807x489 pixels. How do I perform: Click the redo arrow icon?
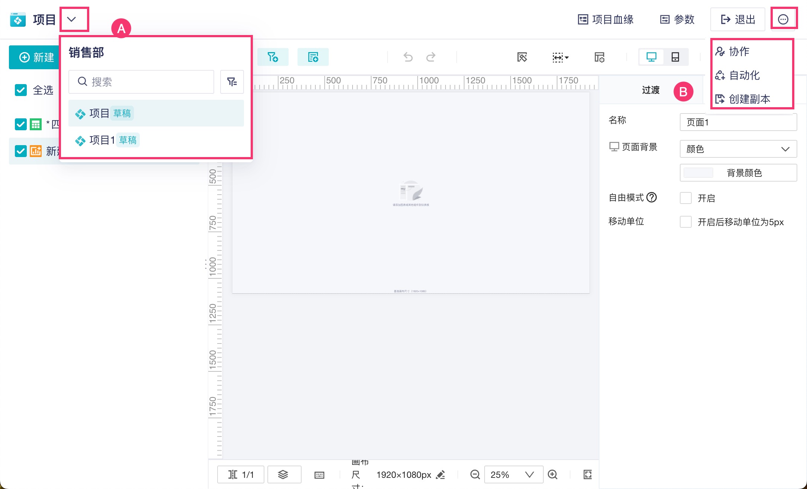(431, 57)
